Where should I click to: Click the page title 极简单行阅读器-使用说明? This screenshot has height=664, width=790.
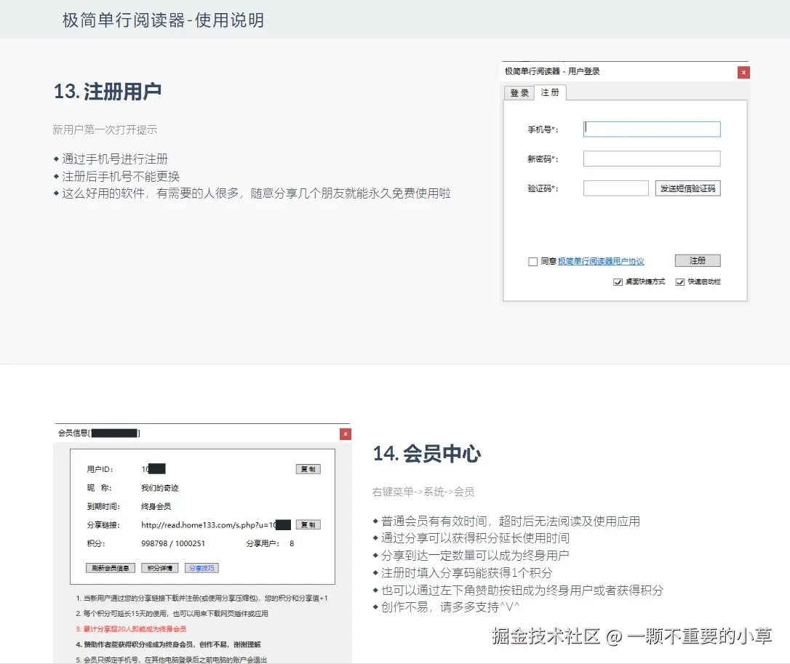click(x=163, y=20)
